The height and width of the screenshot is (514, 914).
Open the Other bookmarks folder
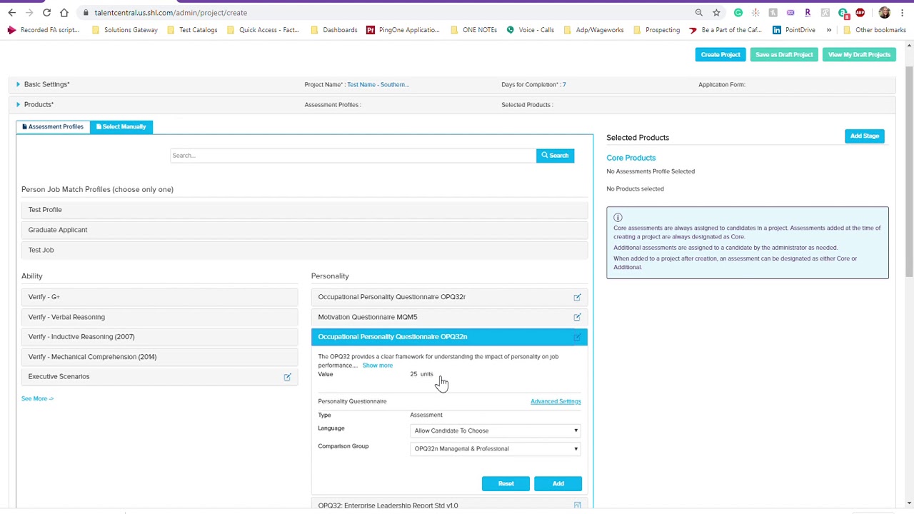(x=875, y=30)
